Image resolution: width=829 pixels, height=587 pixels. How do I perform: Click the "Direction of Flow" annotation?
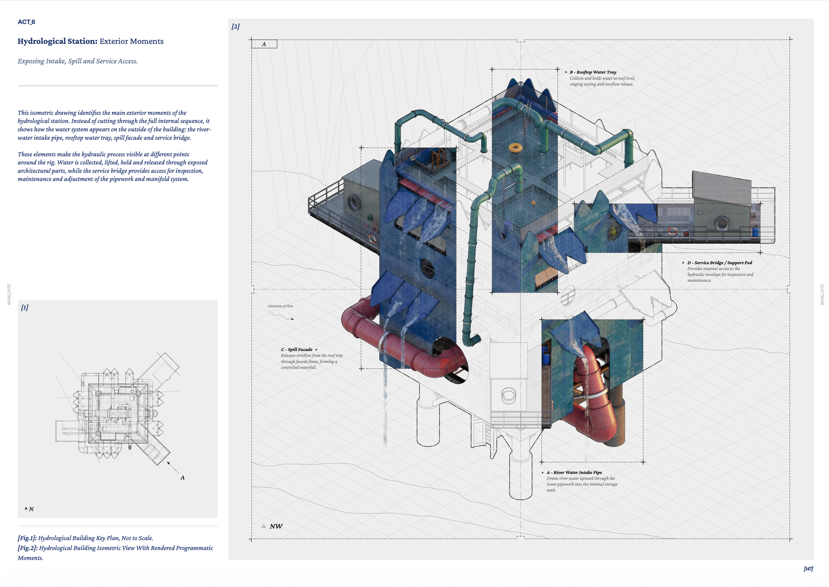(281, 306)
